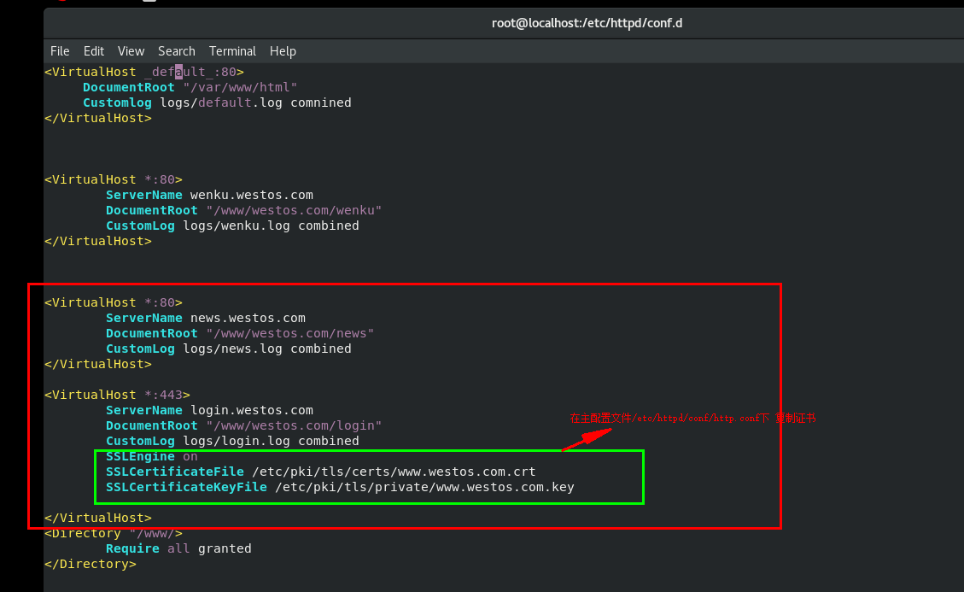Viewport: 964px width, 592px height.
Task: Open the Terminal menu
Action: 232,51
